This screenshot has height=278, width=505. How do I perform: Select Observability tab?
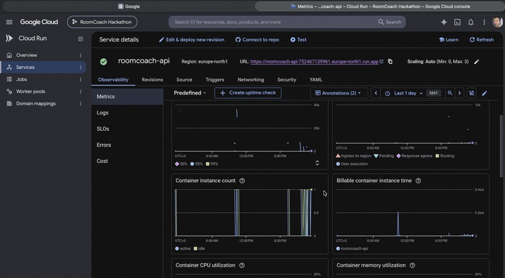pyautogui.click(x=113, y=80)
